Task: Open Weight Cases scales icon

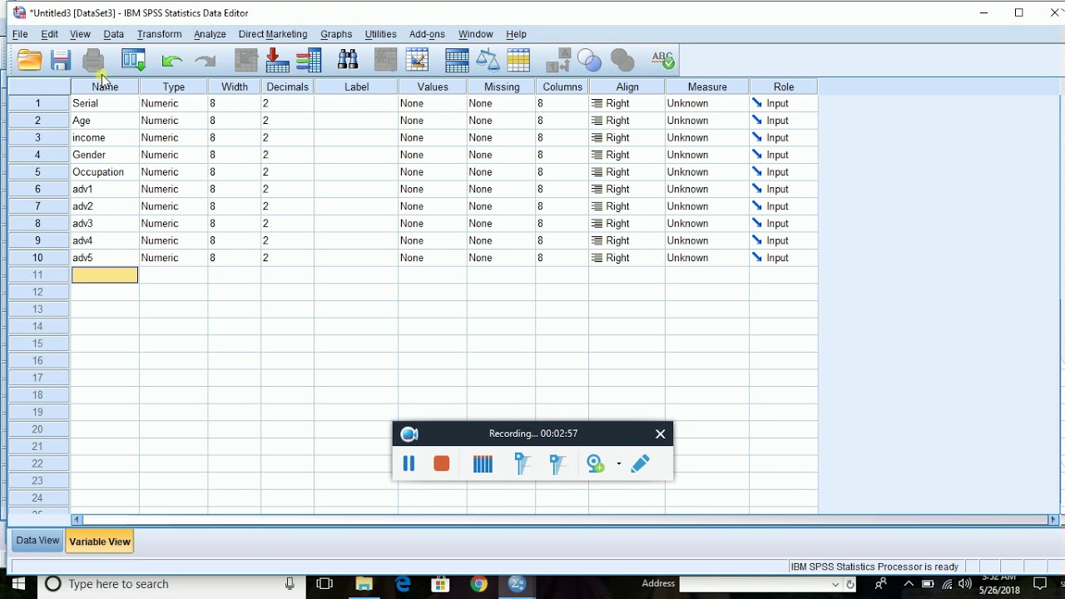Action: pos(488,60)
